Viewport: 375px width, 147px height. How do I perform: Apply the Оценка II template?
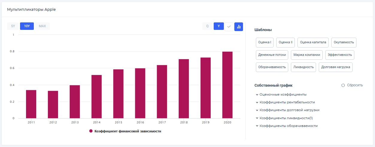pos(286,42)
